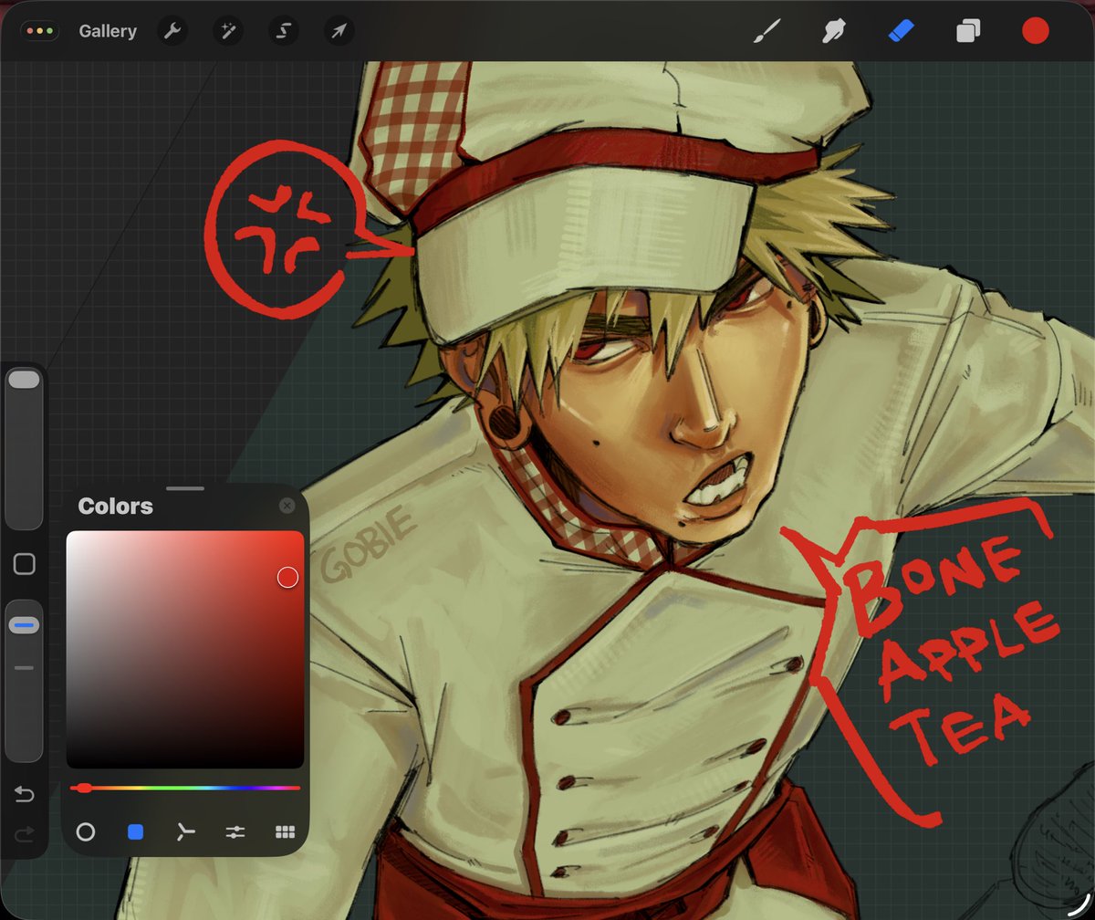The width and height of the screenshot is (1095, 920).
Task: Switch to the Palettes color mode
Action: pos(285,831)
